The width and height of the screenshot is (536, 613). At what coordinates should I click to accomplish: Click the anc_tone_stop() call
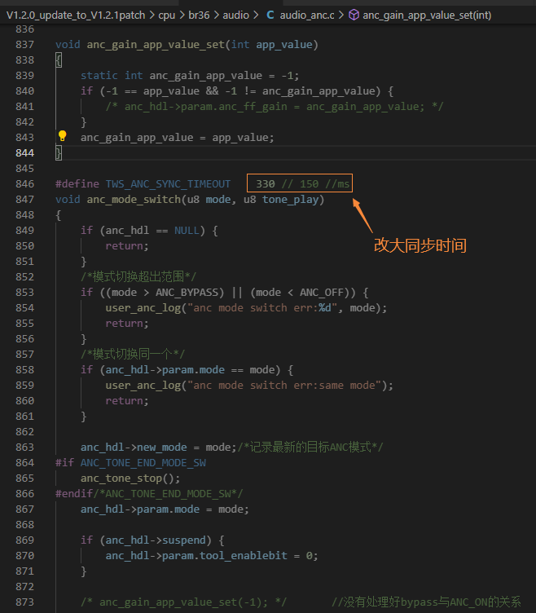130,478
